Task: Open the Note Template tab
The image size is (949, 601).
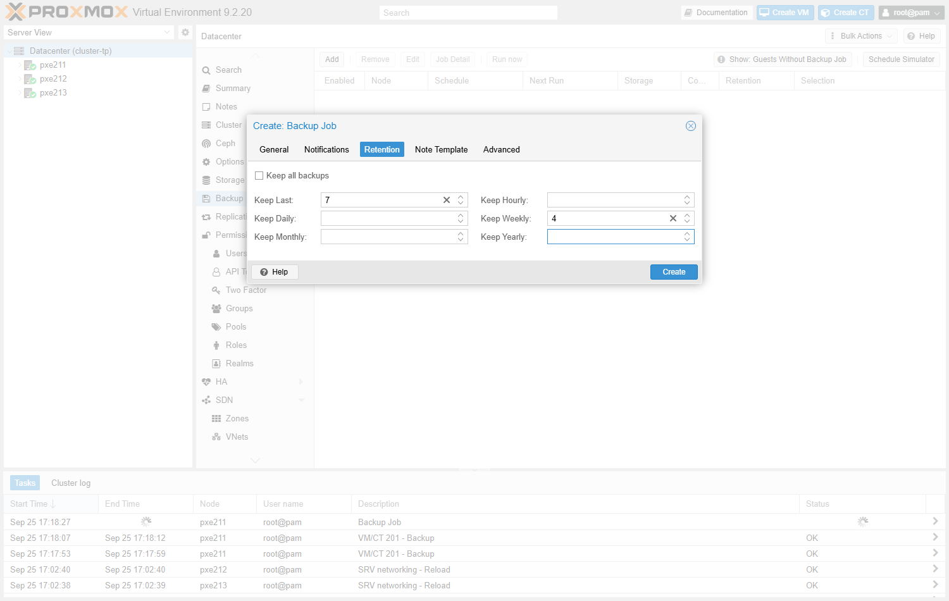Action: 442,149
